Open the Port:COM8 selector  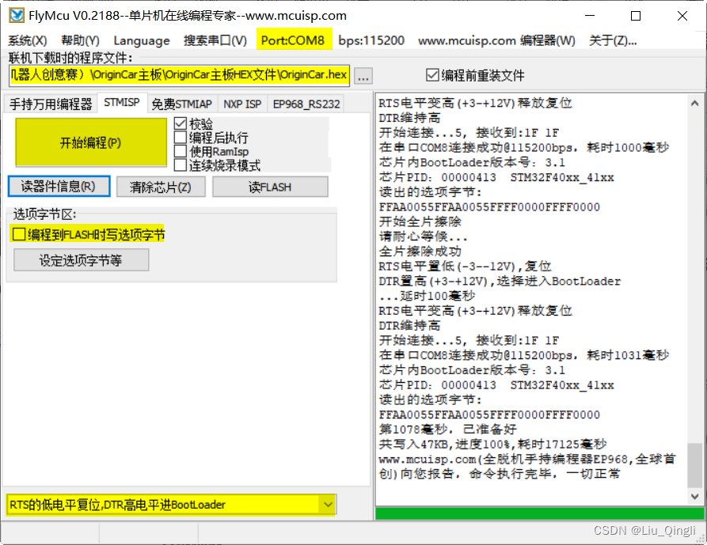pos(294,40)
